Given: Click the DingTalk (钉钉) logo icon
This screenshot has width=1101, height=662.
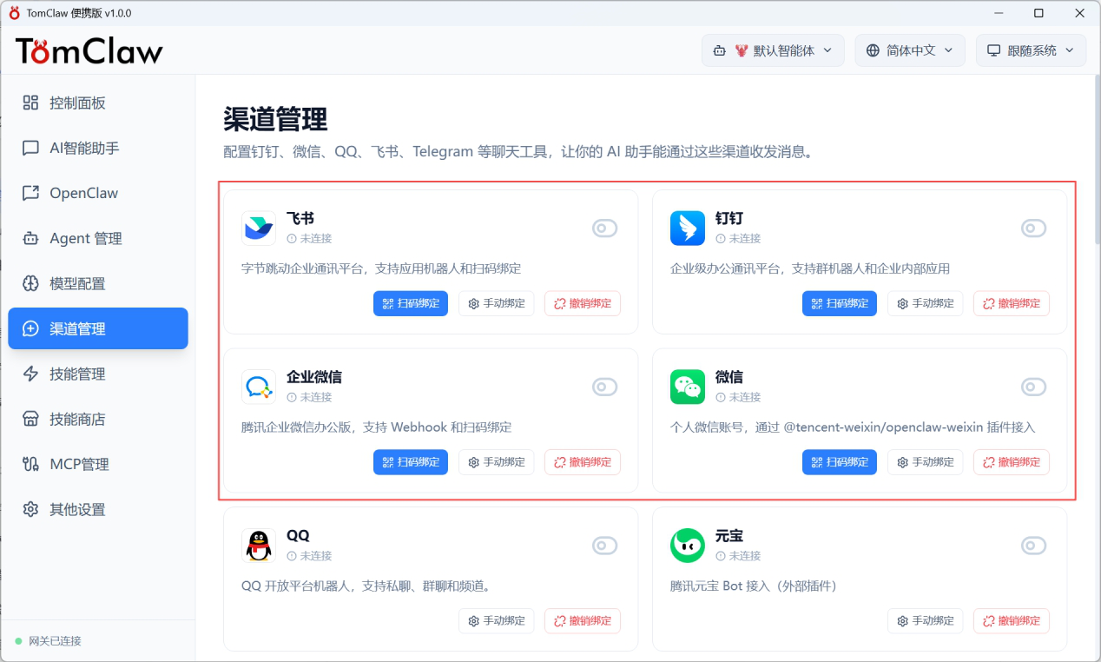Looking at the screenshot, I should (688, 228).
